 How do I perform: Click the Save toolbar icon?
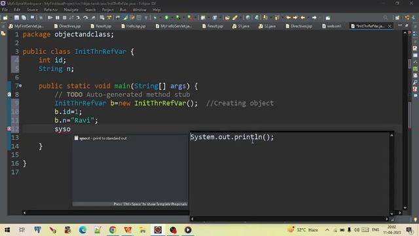click(x=16, y=18)
